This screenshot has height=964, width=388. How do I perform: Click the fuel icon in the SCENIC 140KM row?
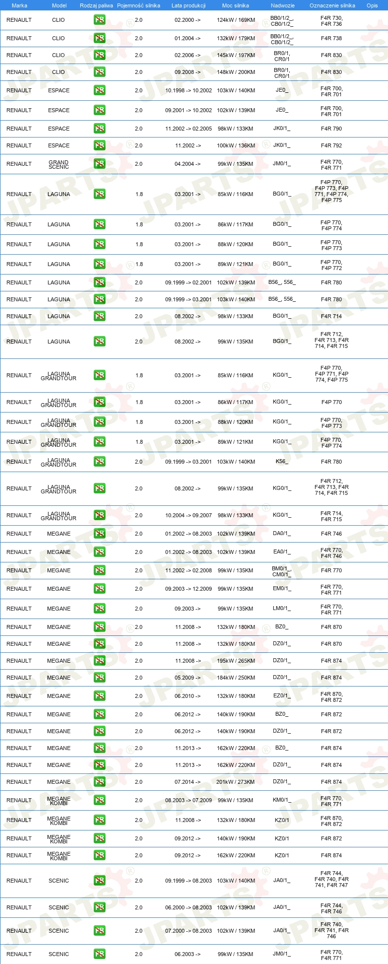click(x=99, y=881)
